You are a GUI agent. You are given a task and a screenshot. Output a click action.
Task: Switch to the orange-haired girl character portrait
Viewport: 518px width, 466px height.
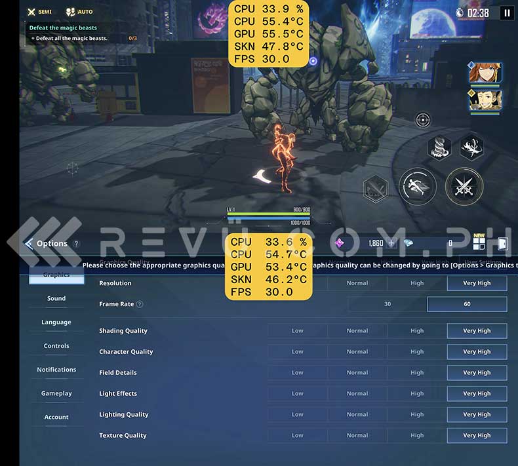[485, 73]
